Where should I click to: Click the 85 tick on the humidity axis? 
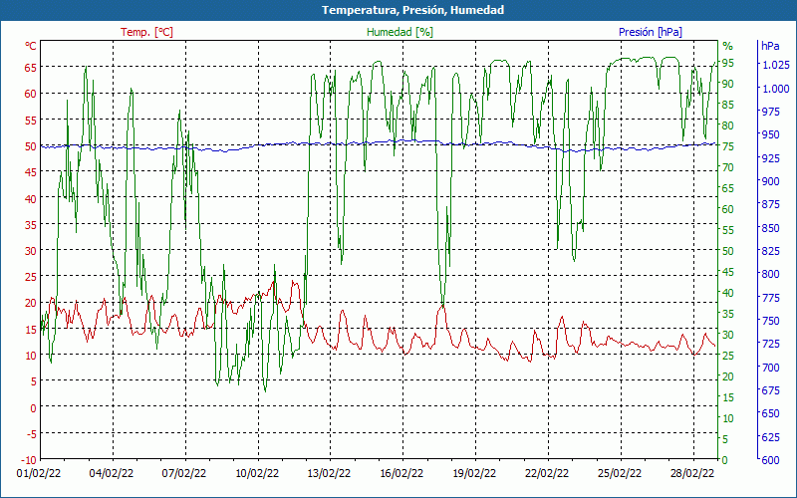(728, 105)
